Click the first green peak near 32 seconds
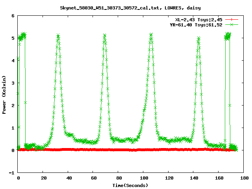This screenshot has width=252, height=189. pyautogui.click(x=58, y=36)
